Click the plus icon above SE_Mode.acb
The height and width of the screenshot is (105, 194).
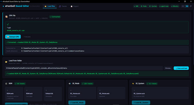[71, 90]
